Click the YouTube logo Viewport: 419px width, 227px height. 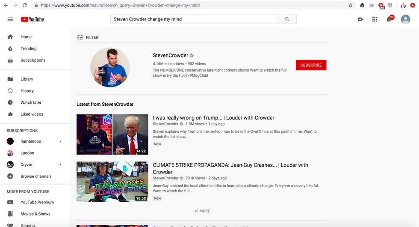(x=32, y=19)
